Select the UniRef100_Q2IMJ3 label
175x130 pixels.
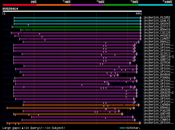coord(157,54)
